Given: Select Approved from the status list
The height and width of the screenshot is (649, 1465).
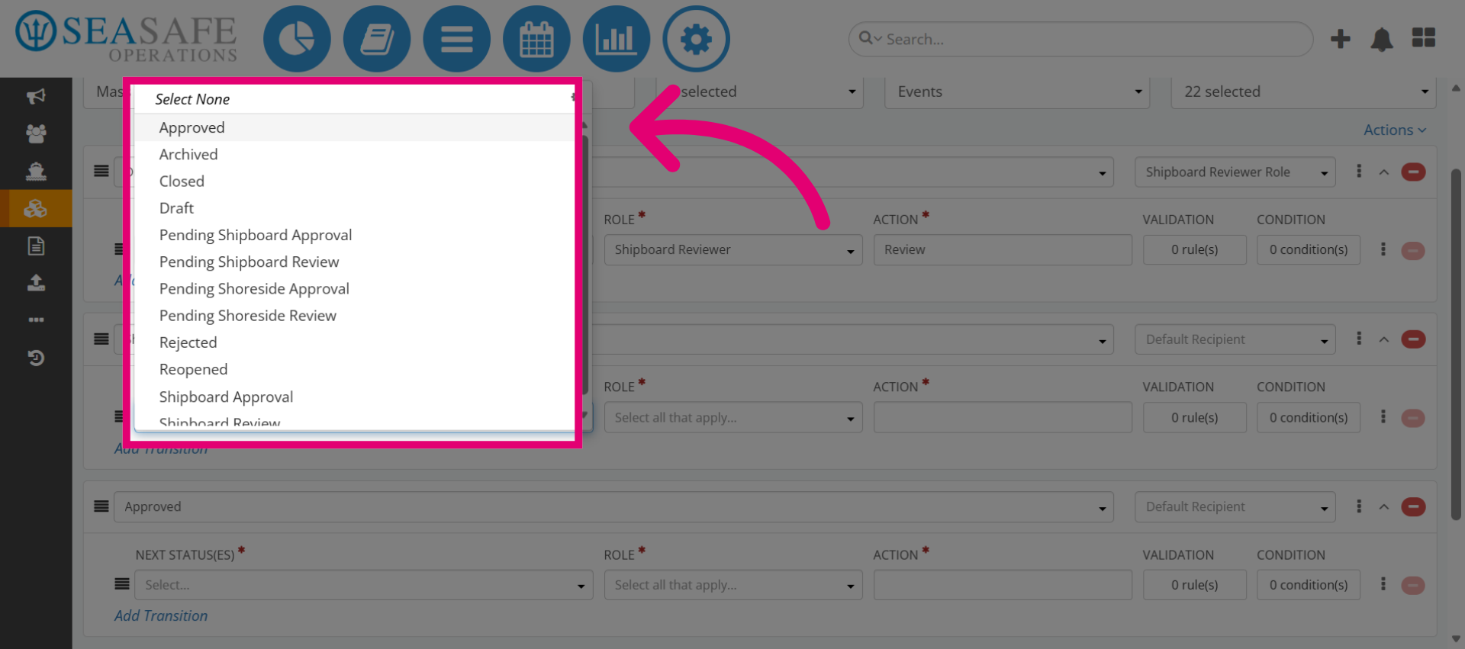Looking at the screenshot, I should (354, 127).
